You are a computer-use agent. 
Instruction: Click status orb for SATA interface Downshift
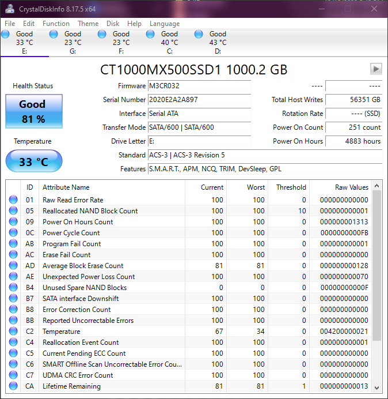point(13,298)
